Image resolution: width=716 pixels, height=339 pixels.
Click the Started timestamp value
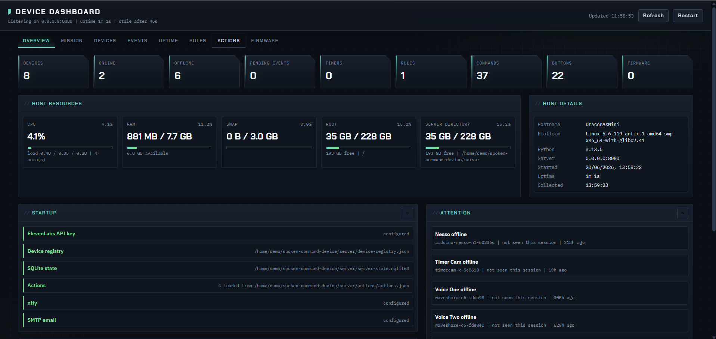[613, 167]
